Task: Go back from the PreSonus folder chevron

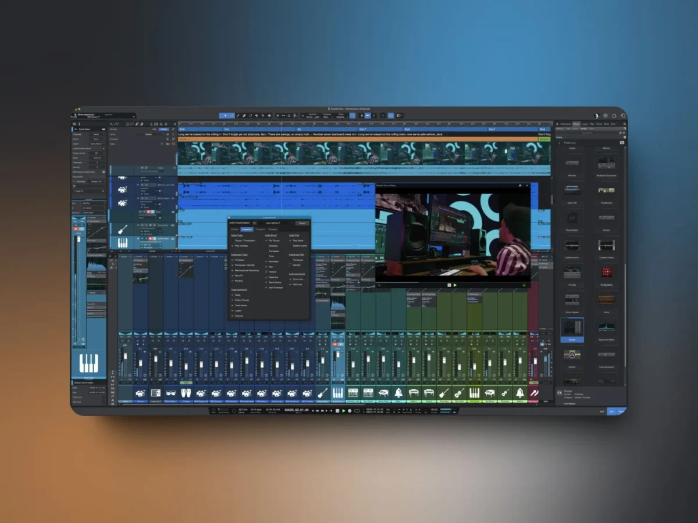Action: pos(560,143)
